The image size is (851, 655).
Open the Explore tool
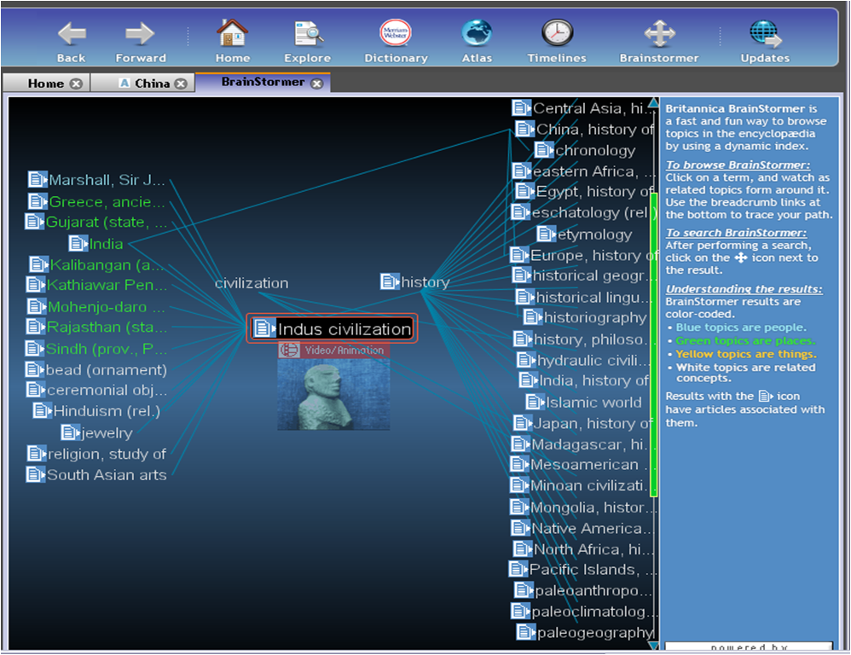point(306,34)
